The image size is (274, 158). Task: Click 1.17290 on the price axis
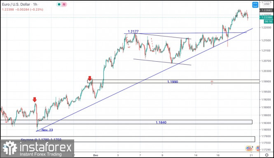[266, 150]
